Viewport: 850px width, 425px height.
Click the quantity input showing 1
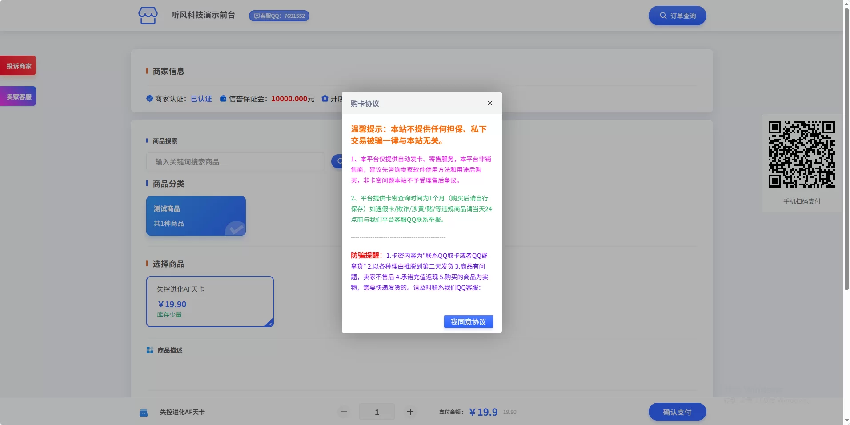377,412
